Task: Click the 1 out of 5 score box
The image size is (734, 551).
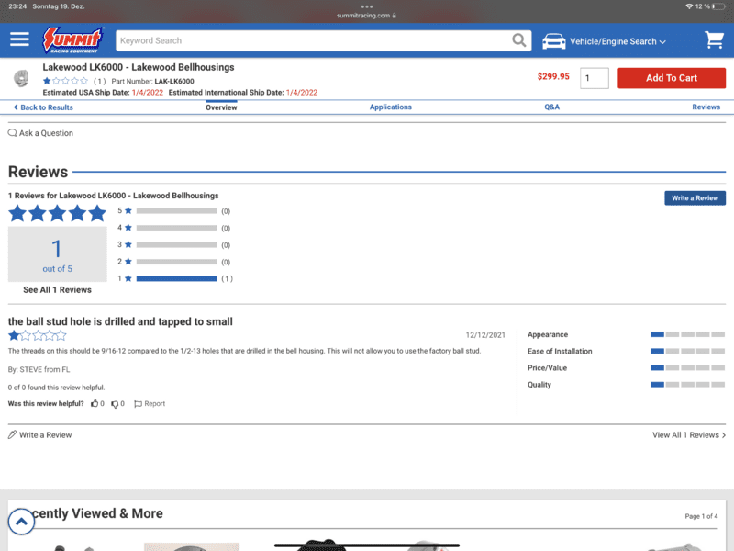Action: pyautogui.click(x=57, y=254)
